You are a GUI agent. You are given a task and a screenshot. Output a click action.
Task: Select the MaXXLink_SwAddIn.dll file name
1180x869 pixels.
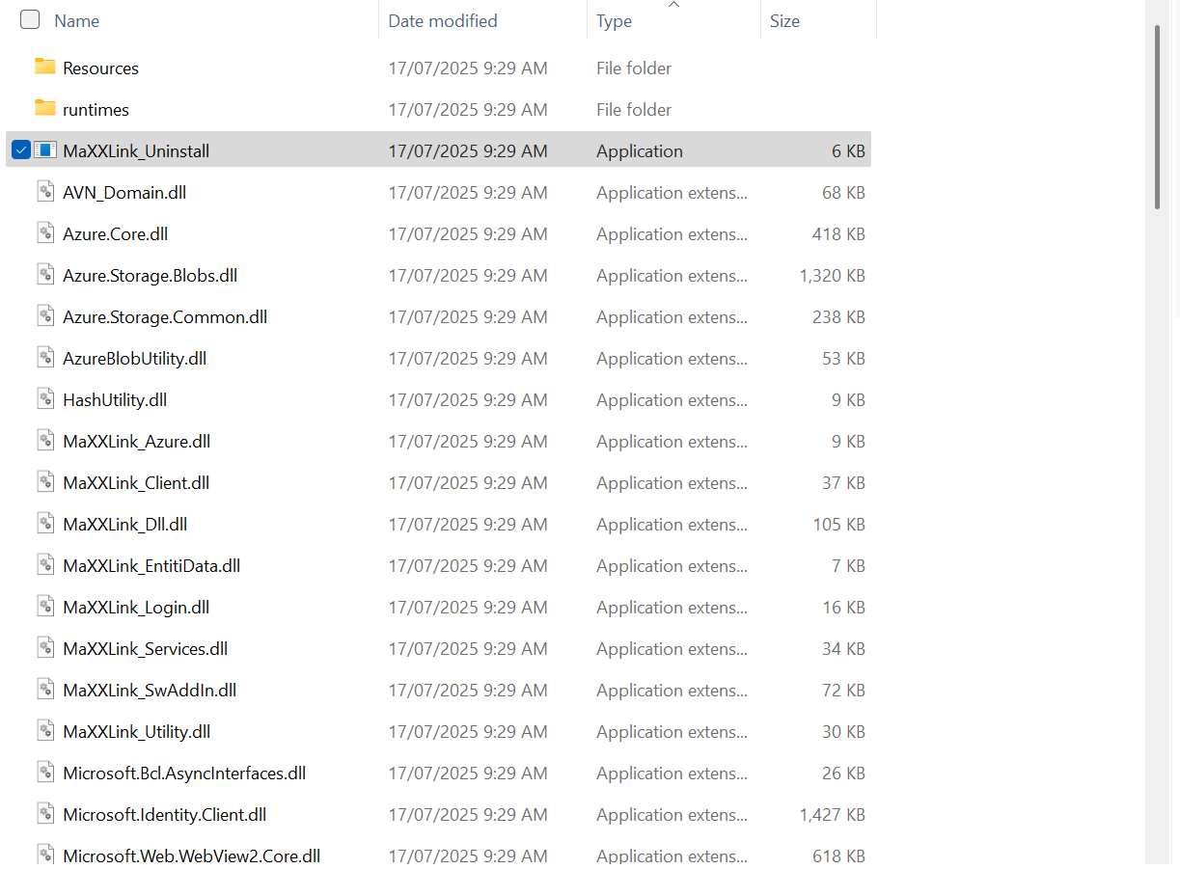(150, 691)
